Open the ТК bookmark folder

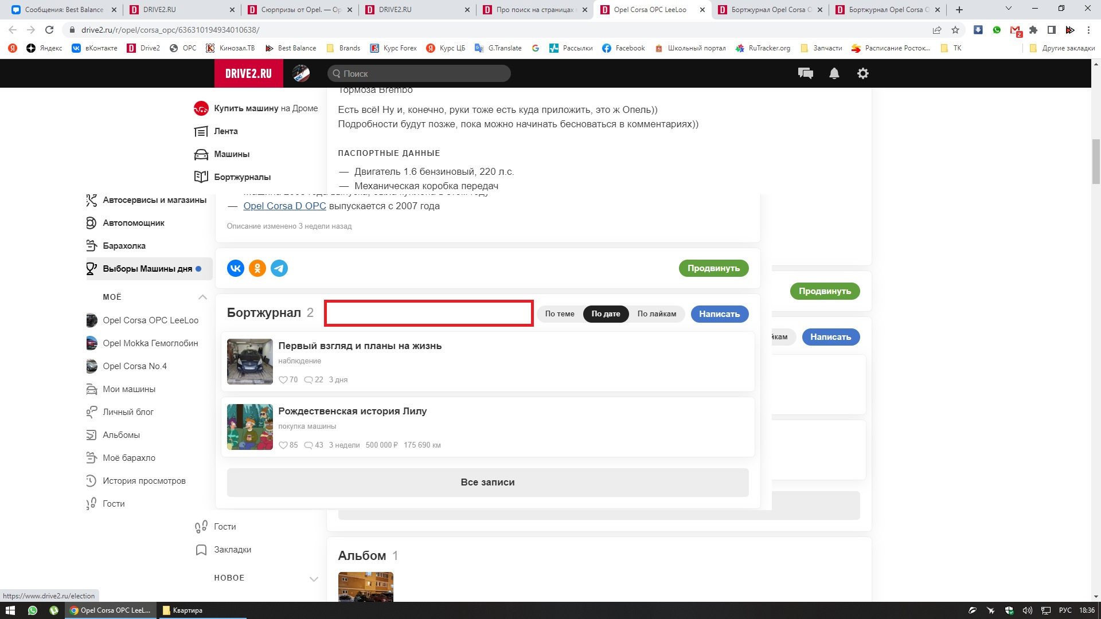(951, 48)
